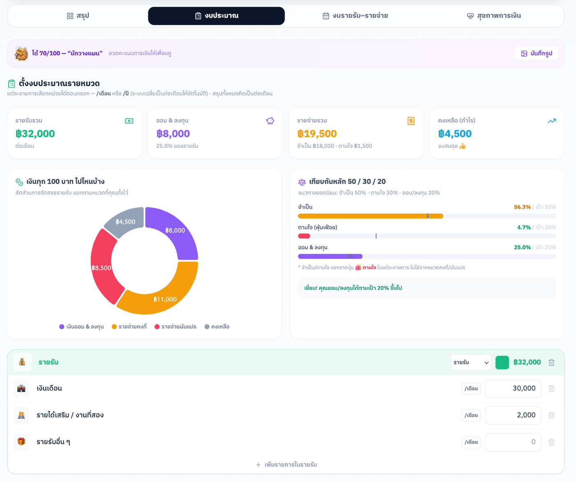Remove the รายได้เสริม / งานที่สอง row
The image size is (576, 482).
pyautogui.click(x=551, y=415)
